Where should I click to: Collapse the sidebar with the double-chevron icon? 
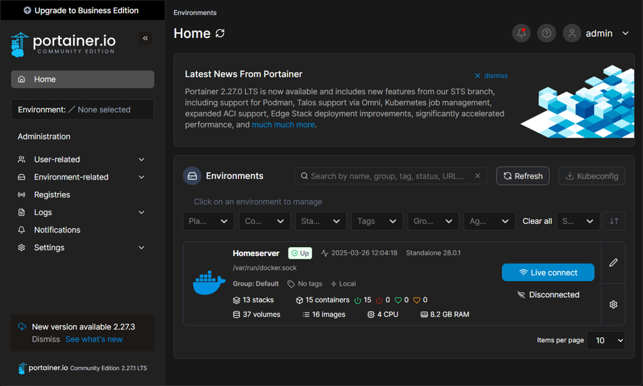(x=145, y=39)
